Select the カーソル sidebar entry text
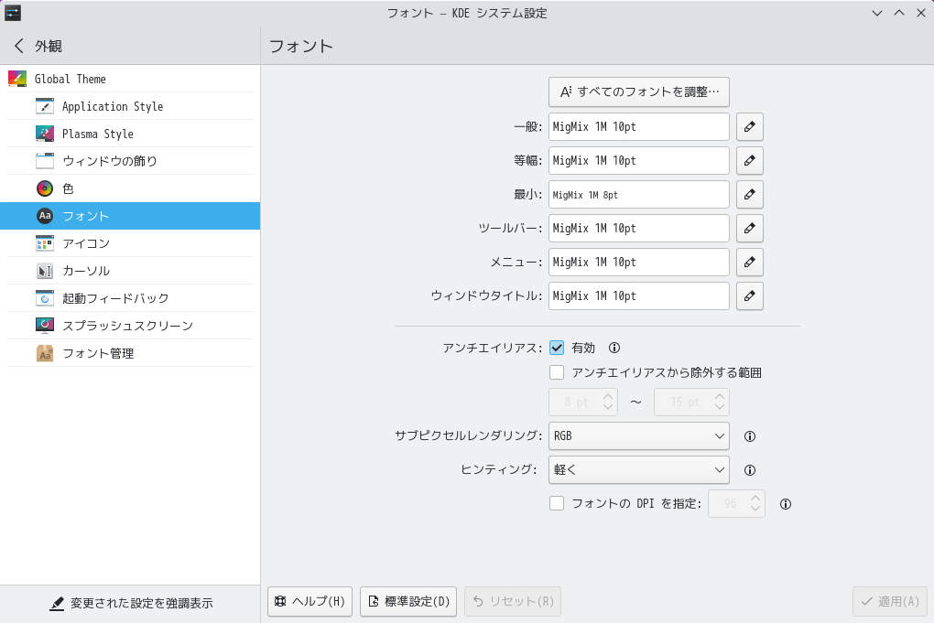This screenshot has height=623, width=934. (86, 271)
